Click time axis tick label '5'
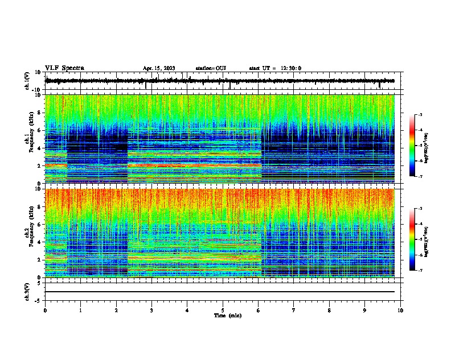Image resolution: width=451 pixels, height=348 pixels. pyautogui.click(x=223, y=310)
